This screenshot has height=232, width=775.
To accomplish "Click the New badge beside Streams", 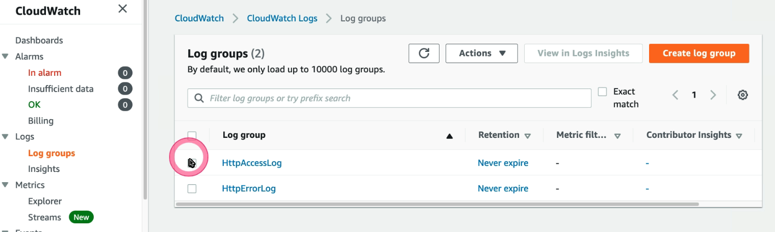I will pos(81,217).
